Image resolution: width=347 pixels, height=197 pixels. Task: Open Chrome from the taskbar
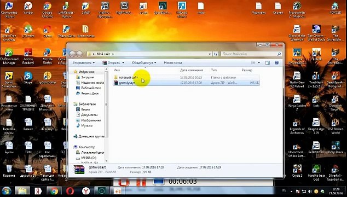pyautogui.click(x=54, y=191)
